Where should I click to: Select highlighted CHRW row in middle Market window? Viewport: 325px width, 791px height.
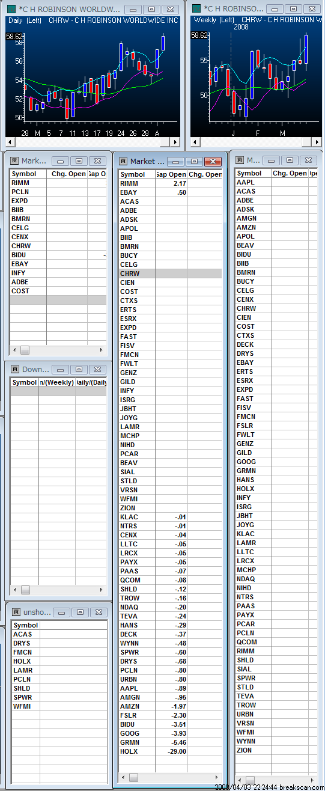(170, 273)
